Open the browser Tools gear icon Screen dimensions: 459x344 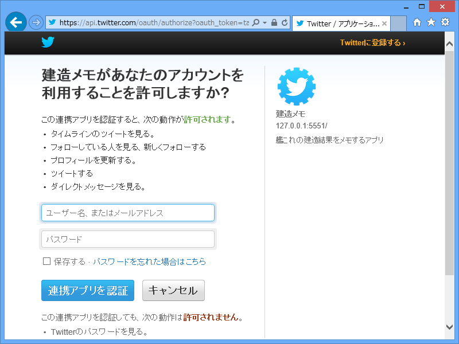(x=445, y=22)
